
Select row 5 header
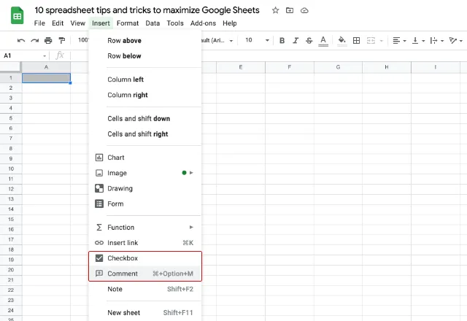pyautogui.click(x=11, y=118)
